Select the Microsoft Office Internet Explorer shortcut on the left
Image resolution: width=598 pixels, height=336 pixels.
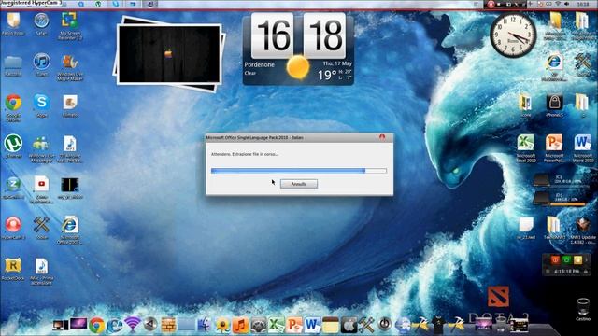coord(70,231)
